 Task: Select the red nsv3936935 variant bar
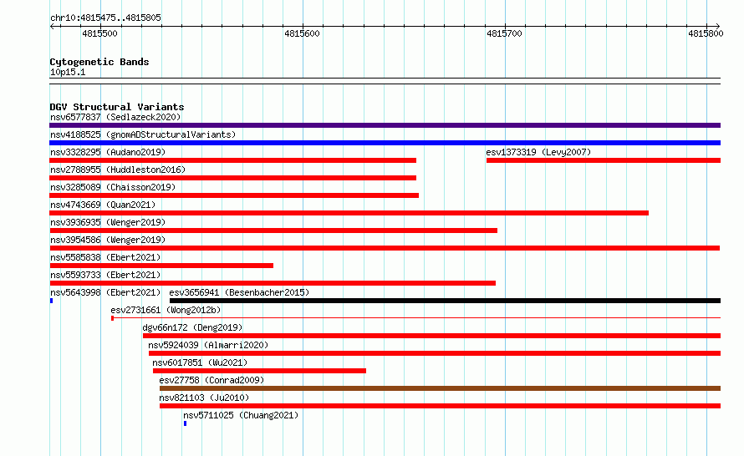(x=273, y=231)
